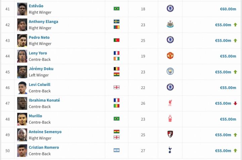Click the Cristian Romero name link
This screenshot has height=160, width=242.
click(x=44, y=147)
